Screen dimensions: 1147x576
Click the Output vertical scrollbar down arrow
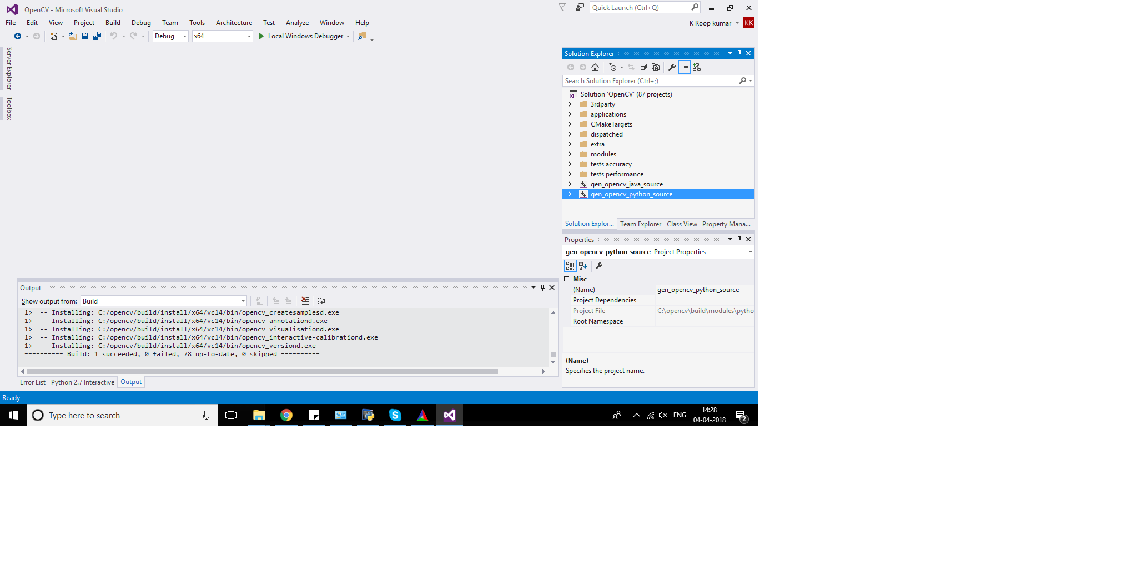[553, 362]
